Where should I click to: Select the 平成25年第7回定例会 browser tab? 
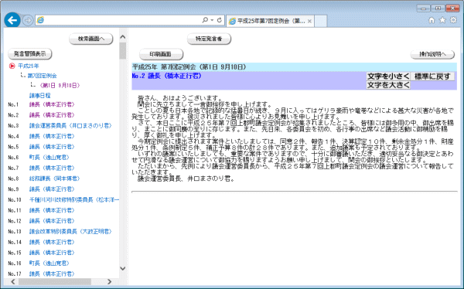tap(270, 21)
